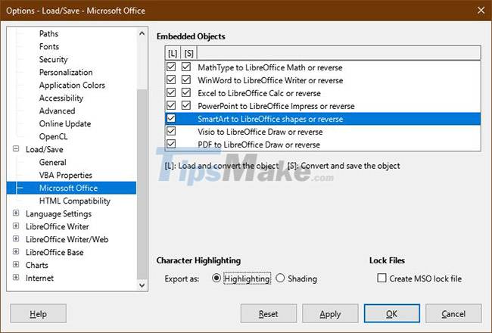The width and height of the screenshot is (492, 333).
Task: Expand the LibreOffice Writer node
Action: 16,226
